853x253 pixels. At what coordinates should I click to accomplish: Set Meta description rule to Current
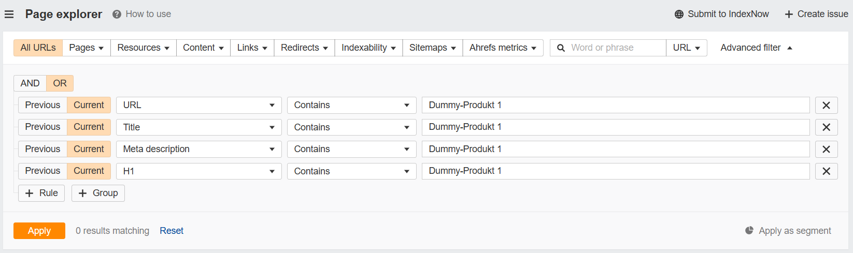point(89,149)
